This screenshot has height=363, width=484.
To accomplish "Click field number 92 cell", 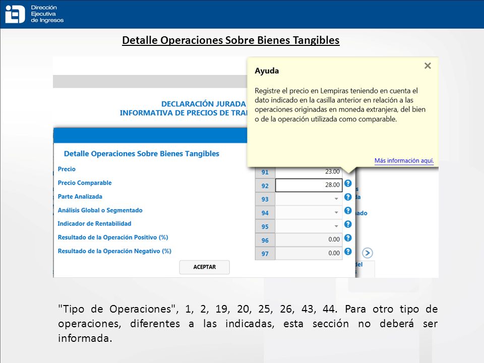I will click(265, 186).
